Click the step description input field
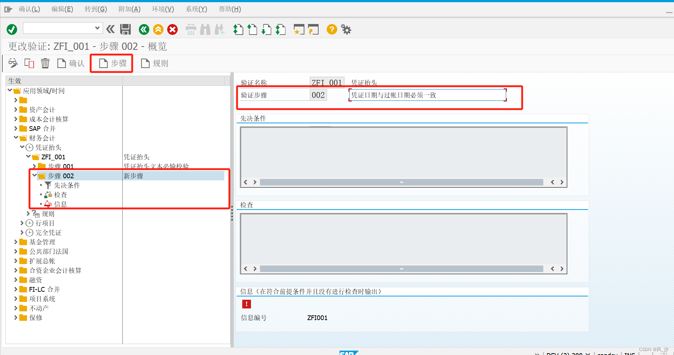The height and width of the screenshot is (355, 674). coord(427,95)
